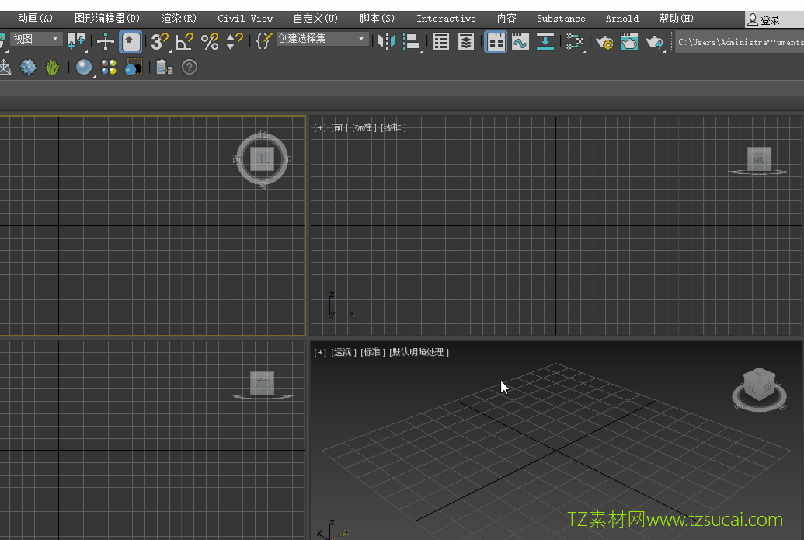Viewport: 804px width, 540px height.
Task: Toggle Keyboard Shortcut Override button
Action: [x=131, y=41]
